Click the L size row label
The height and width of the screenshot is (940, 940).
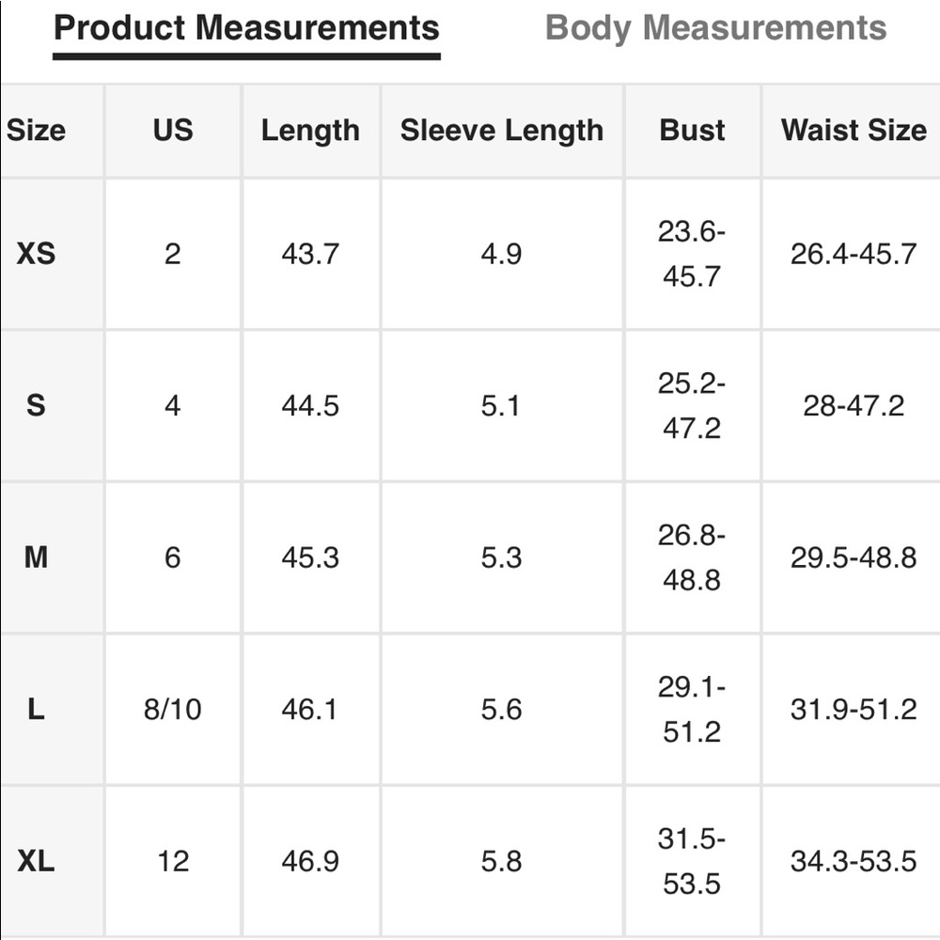[x=36, y=709]
